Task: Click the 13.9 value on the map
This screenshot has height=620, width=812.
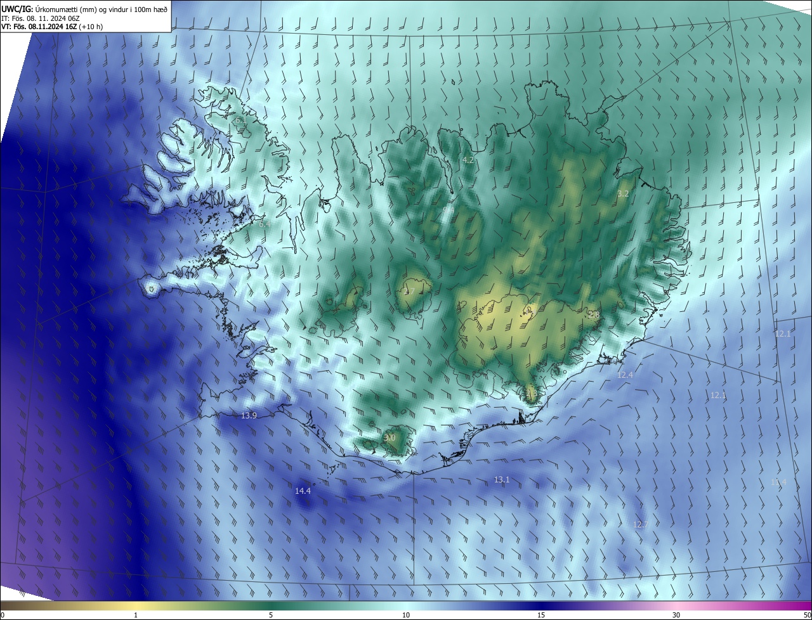Action: (x=249, y=415)
